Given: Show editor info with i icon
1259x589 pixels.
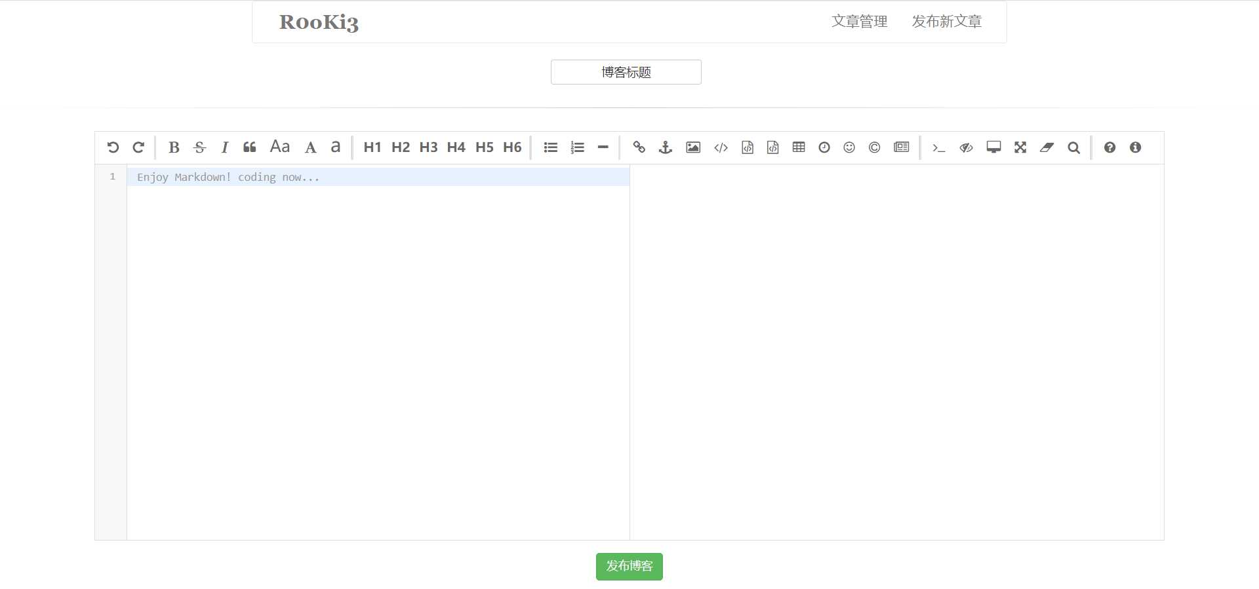Looking at the screenshot, I should pos(1136,147).
